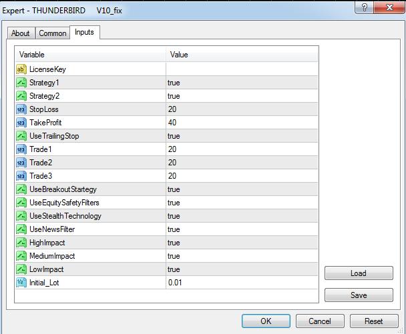This screenshot has width=406, height=334.
Task: Select the MediumImpact variable name
Action: tap(52, 256)
